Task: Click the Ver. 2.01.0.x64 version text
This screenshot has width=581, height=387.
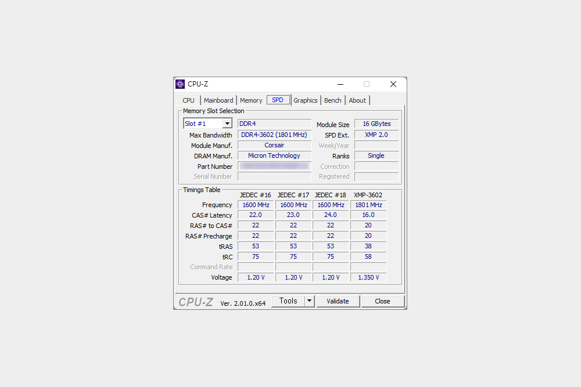Action: point(243,303)
